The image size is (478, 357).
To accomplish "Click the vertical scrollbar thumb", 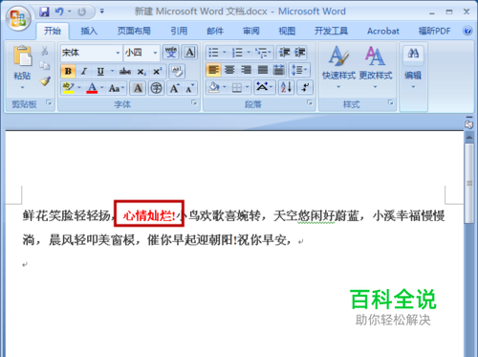I will [x=469, y=183].
